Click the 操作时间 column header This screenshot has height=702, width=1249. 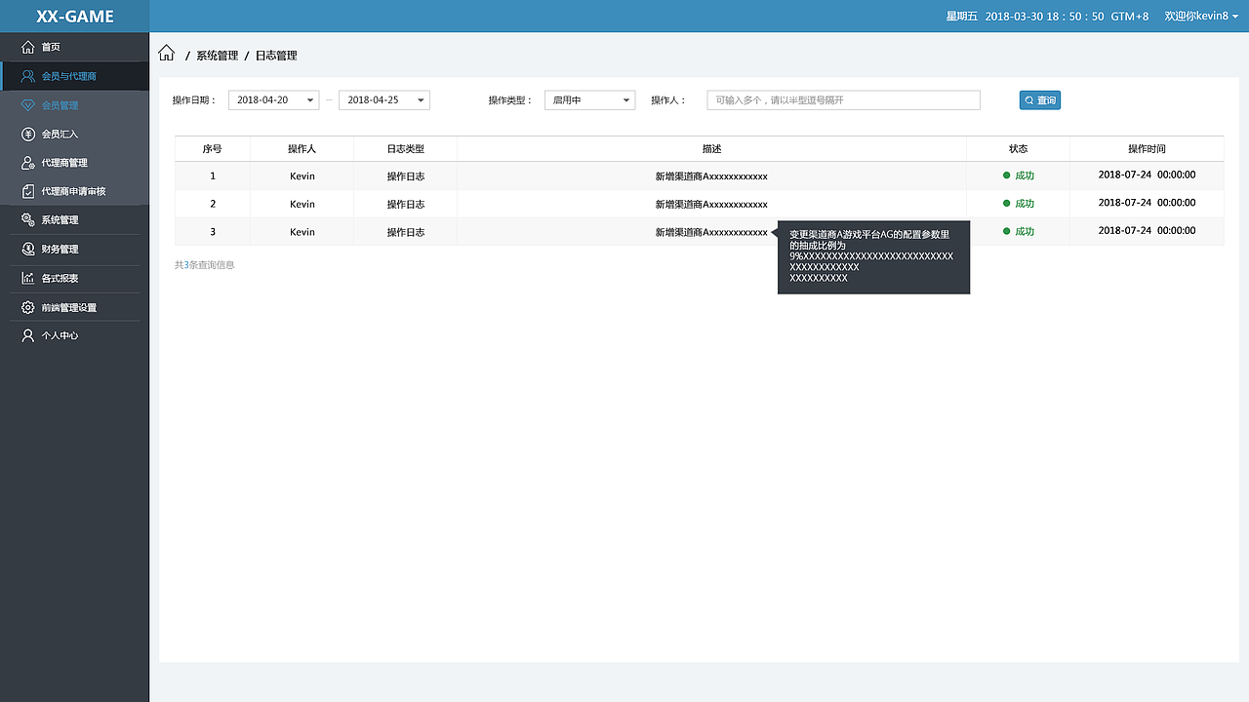pos(1147,149)
